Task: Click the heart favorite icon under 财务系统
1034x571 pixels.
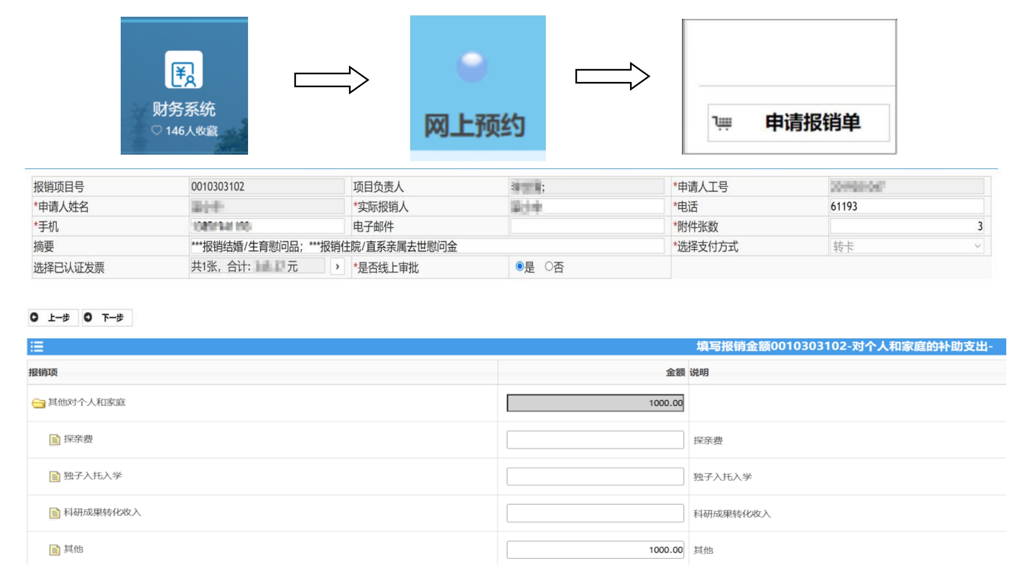Action: pyautogui.click(x=156, y=130)
